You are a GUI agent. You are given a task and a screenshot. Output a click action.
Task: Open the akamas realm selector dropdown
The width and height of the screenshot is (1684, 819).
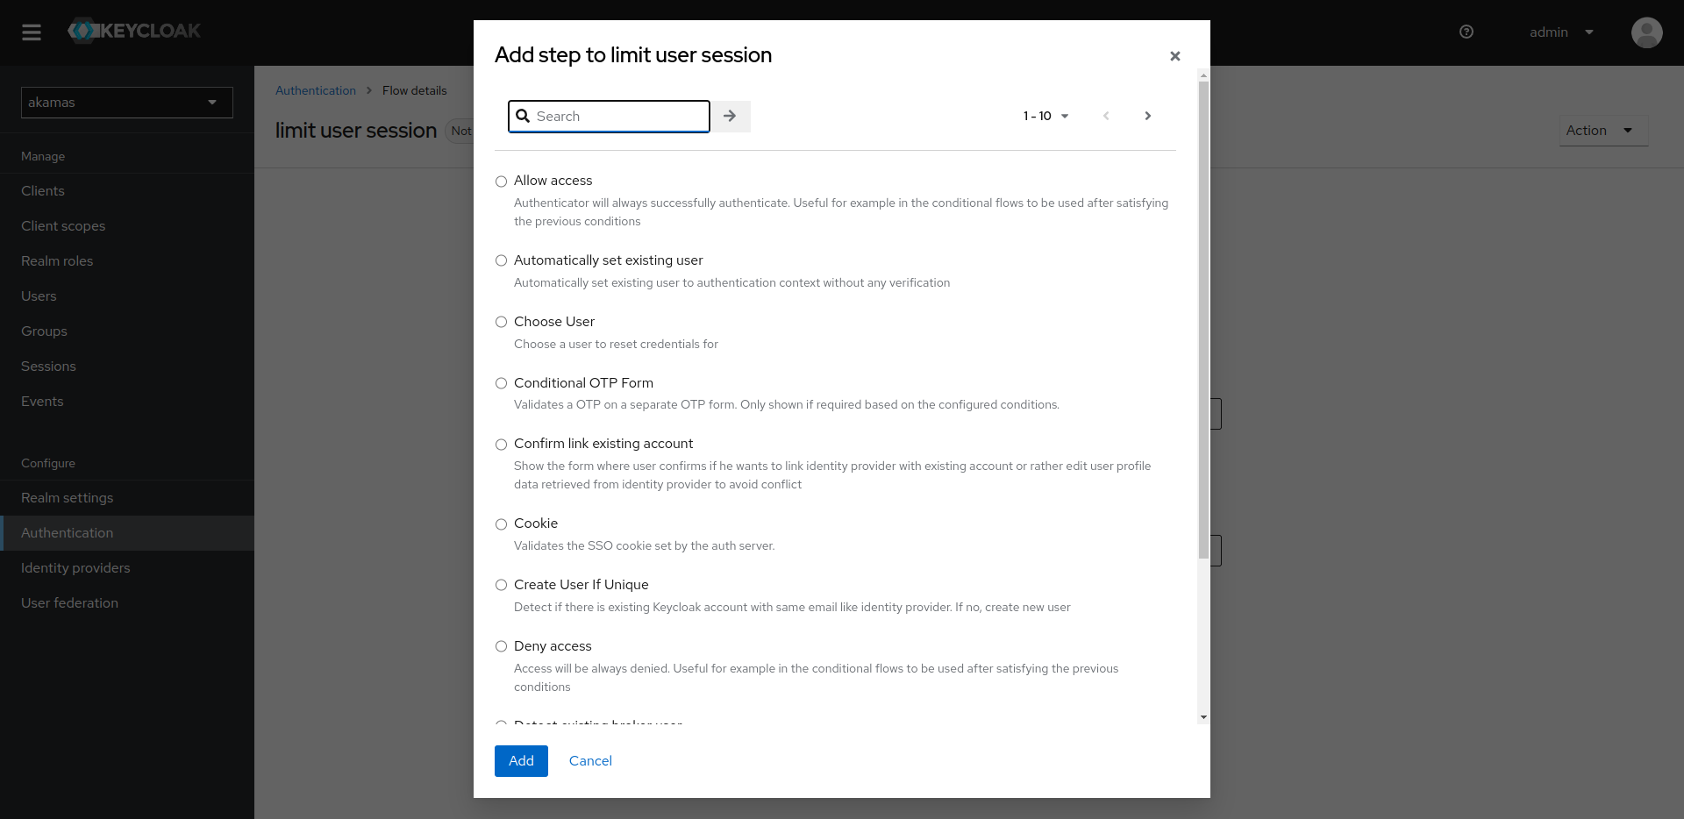(x=126, y=103)
